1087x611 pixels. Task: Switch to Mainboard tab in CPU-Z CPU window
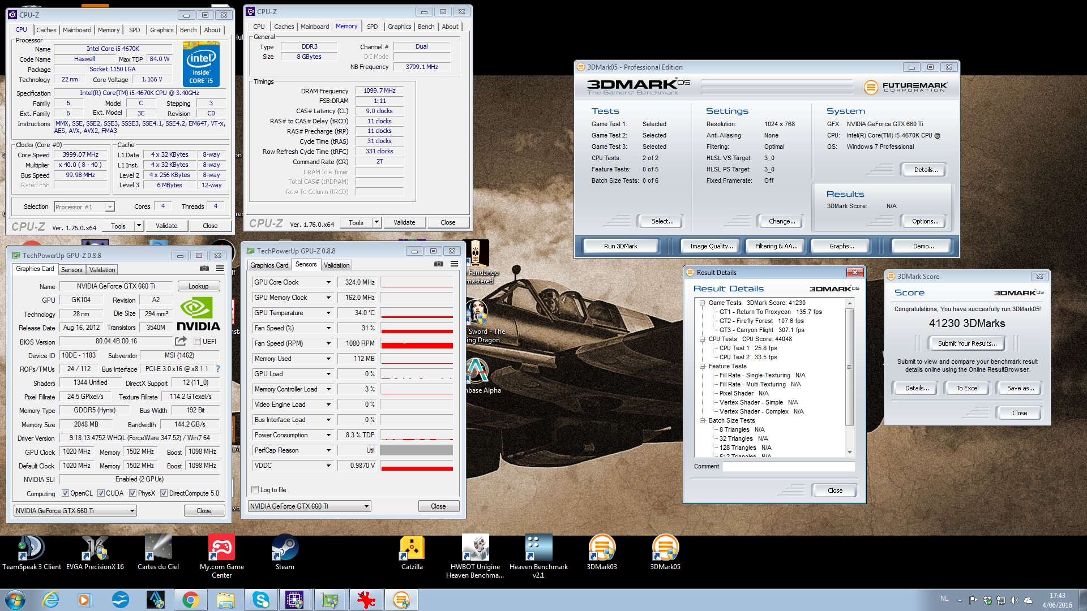point(77,30)
